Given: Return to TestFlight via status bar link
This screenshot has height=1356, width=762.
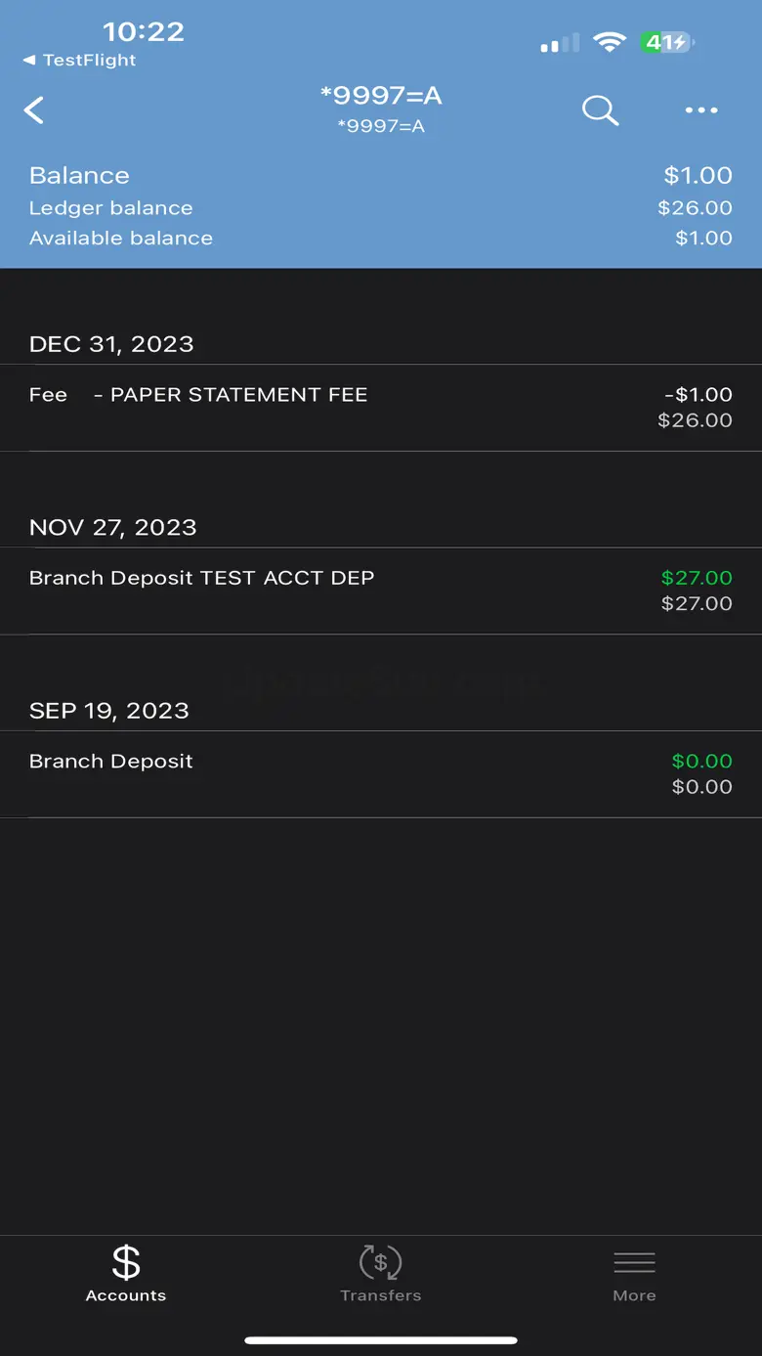Looking at the screenshot, I should coord(80,60).
